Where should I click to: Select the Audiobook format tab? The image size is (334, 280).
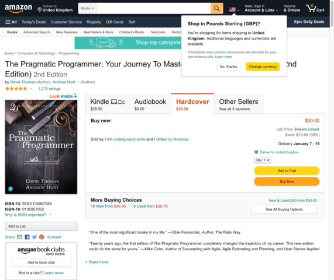click(x=150, y=104)
